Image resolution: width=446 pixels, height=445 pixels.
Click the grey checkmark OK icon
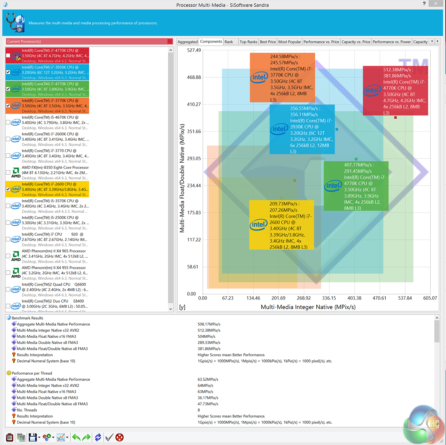click(109, 437)
